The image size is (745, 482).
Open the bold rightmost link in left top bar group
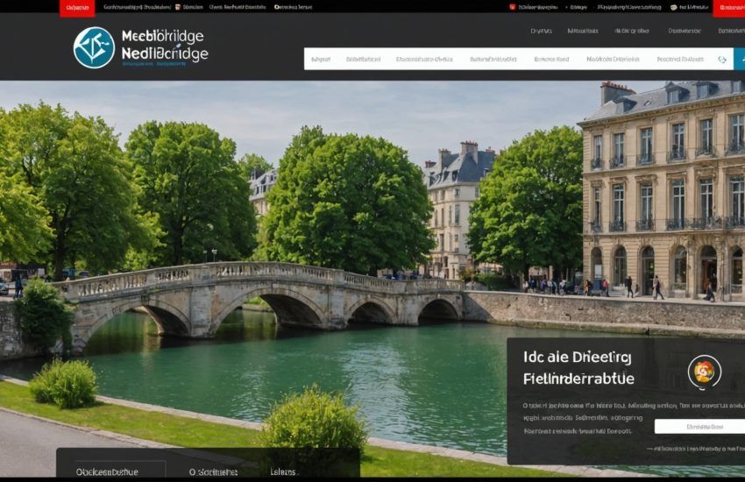click(x=293, y=7)
